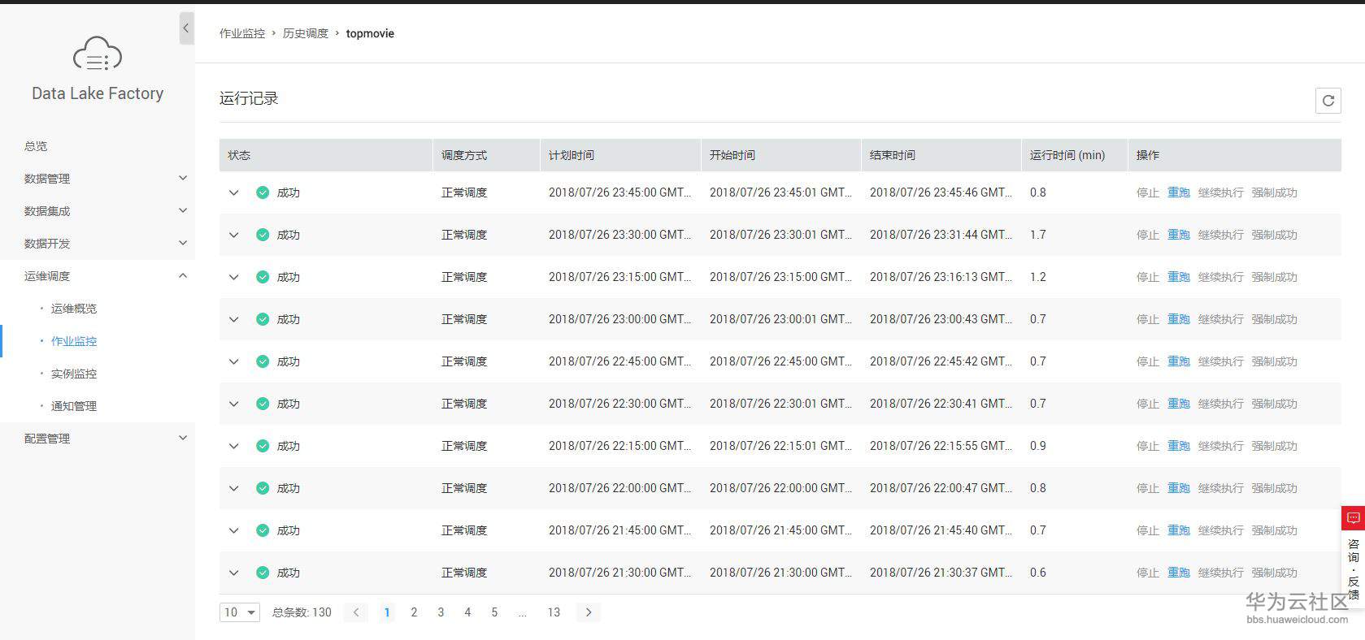This screenshot has height=640, width=1365.
Task: Click 停止 for the 23:30:00 run
Action: coord(1148,235)
